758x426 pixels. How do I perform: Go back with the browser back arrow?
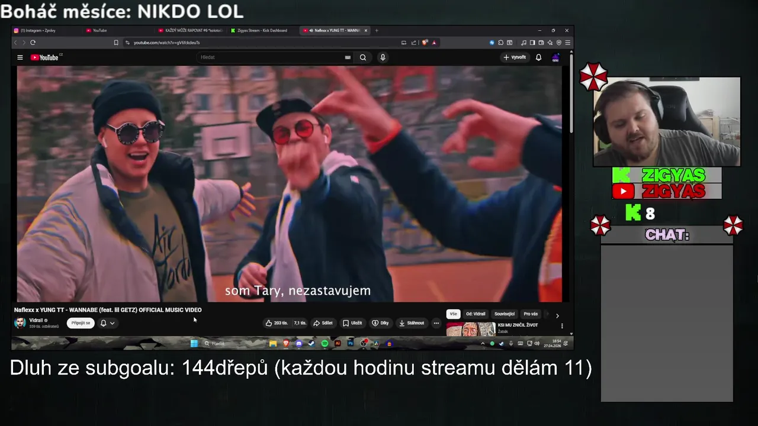pos(16,43)
